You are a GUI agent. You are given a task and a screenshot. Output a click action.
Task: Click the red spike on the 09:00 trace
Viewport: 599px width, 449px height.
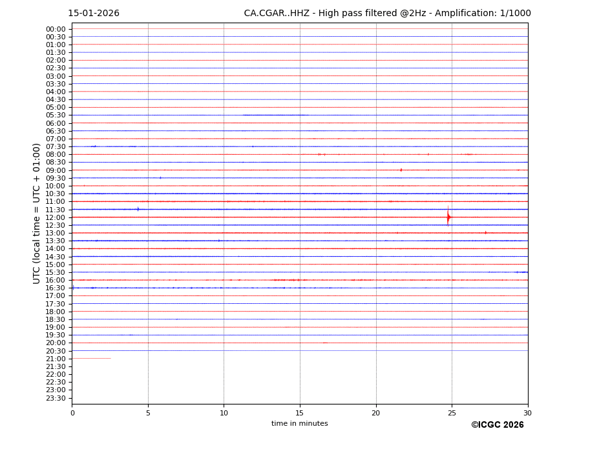pos(401,170)
